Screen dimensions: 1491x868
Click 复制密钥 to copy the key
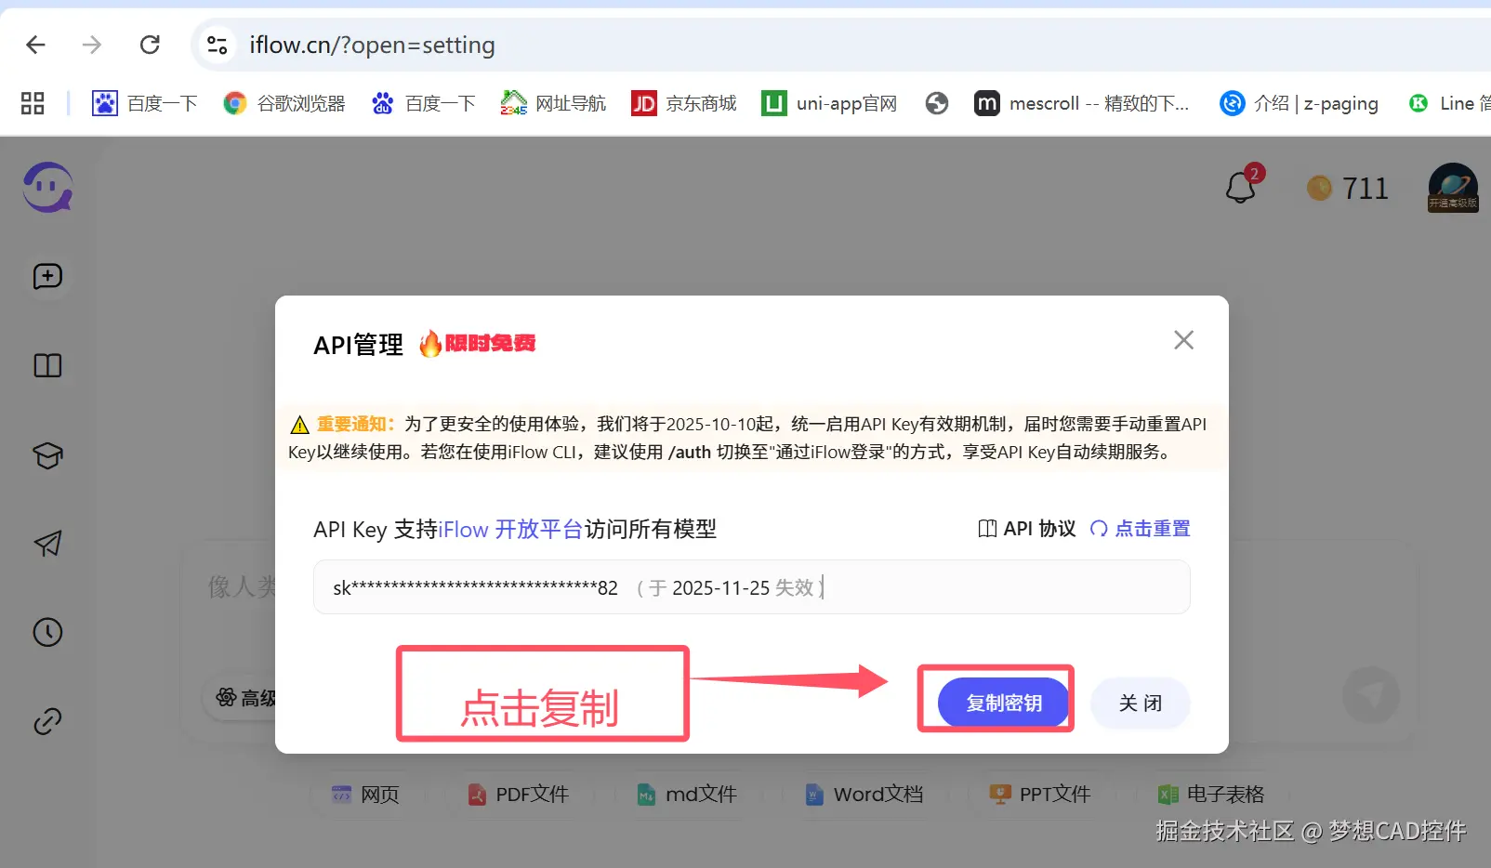tap(1003, 703)
